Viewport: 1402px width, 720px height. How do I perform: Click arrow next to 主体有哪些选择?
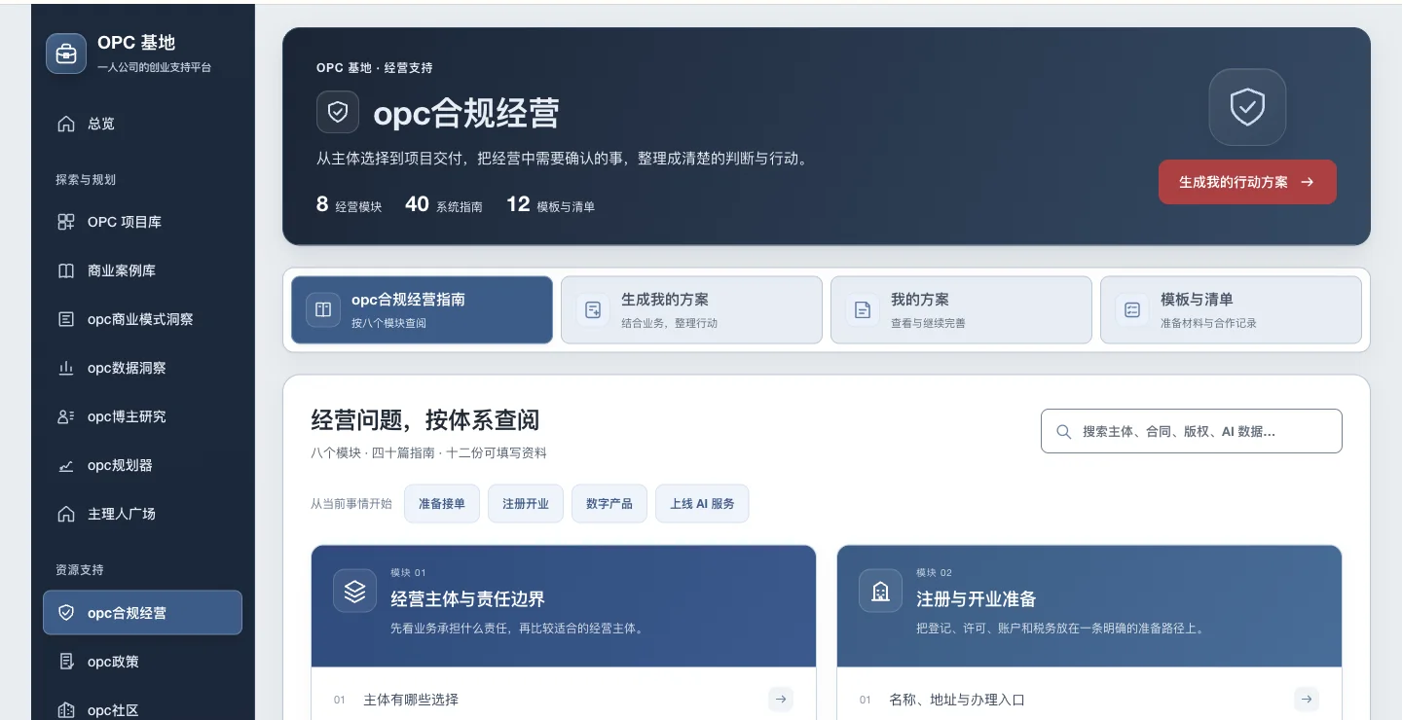pyautogui.click(x=781, y=699)
